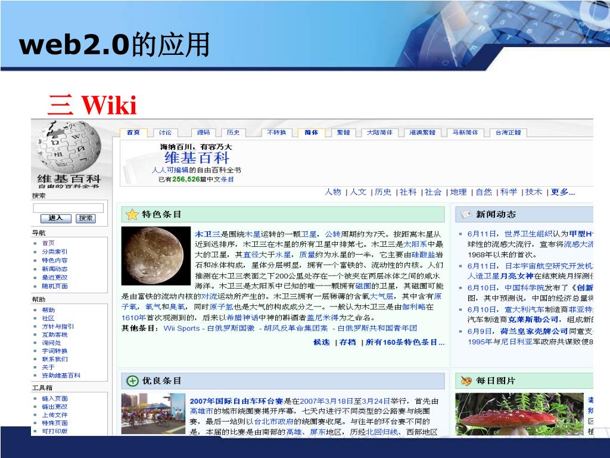The height and width of the screenshot is (458, 610).
Task: Open 特殊页面 in the toolbox
Action: [54, 423]
